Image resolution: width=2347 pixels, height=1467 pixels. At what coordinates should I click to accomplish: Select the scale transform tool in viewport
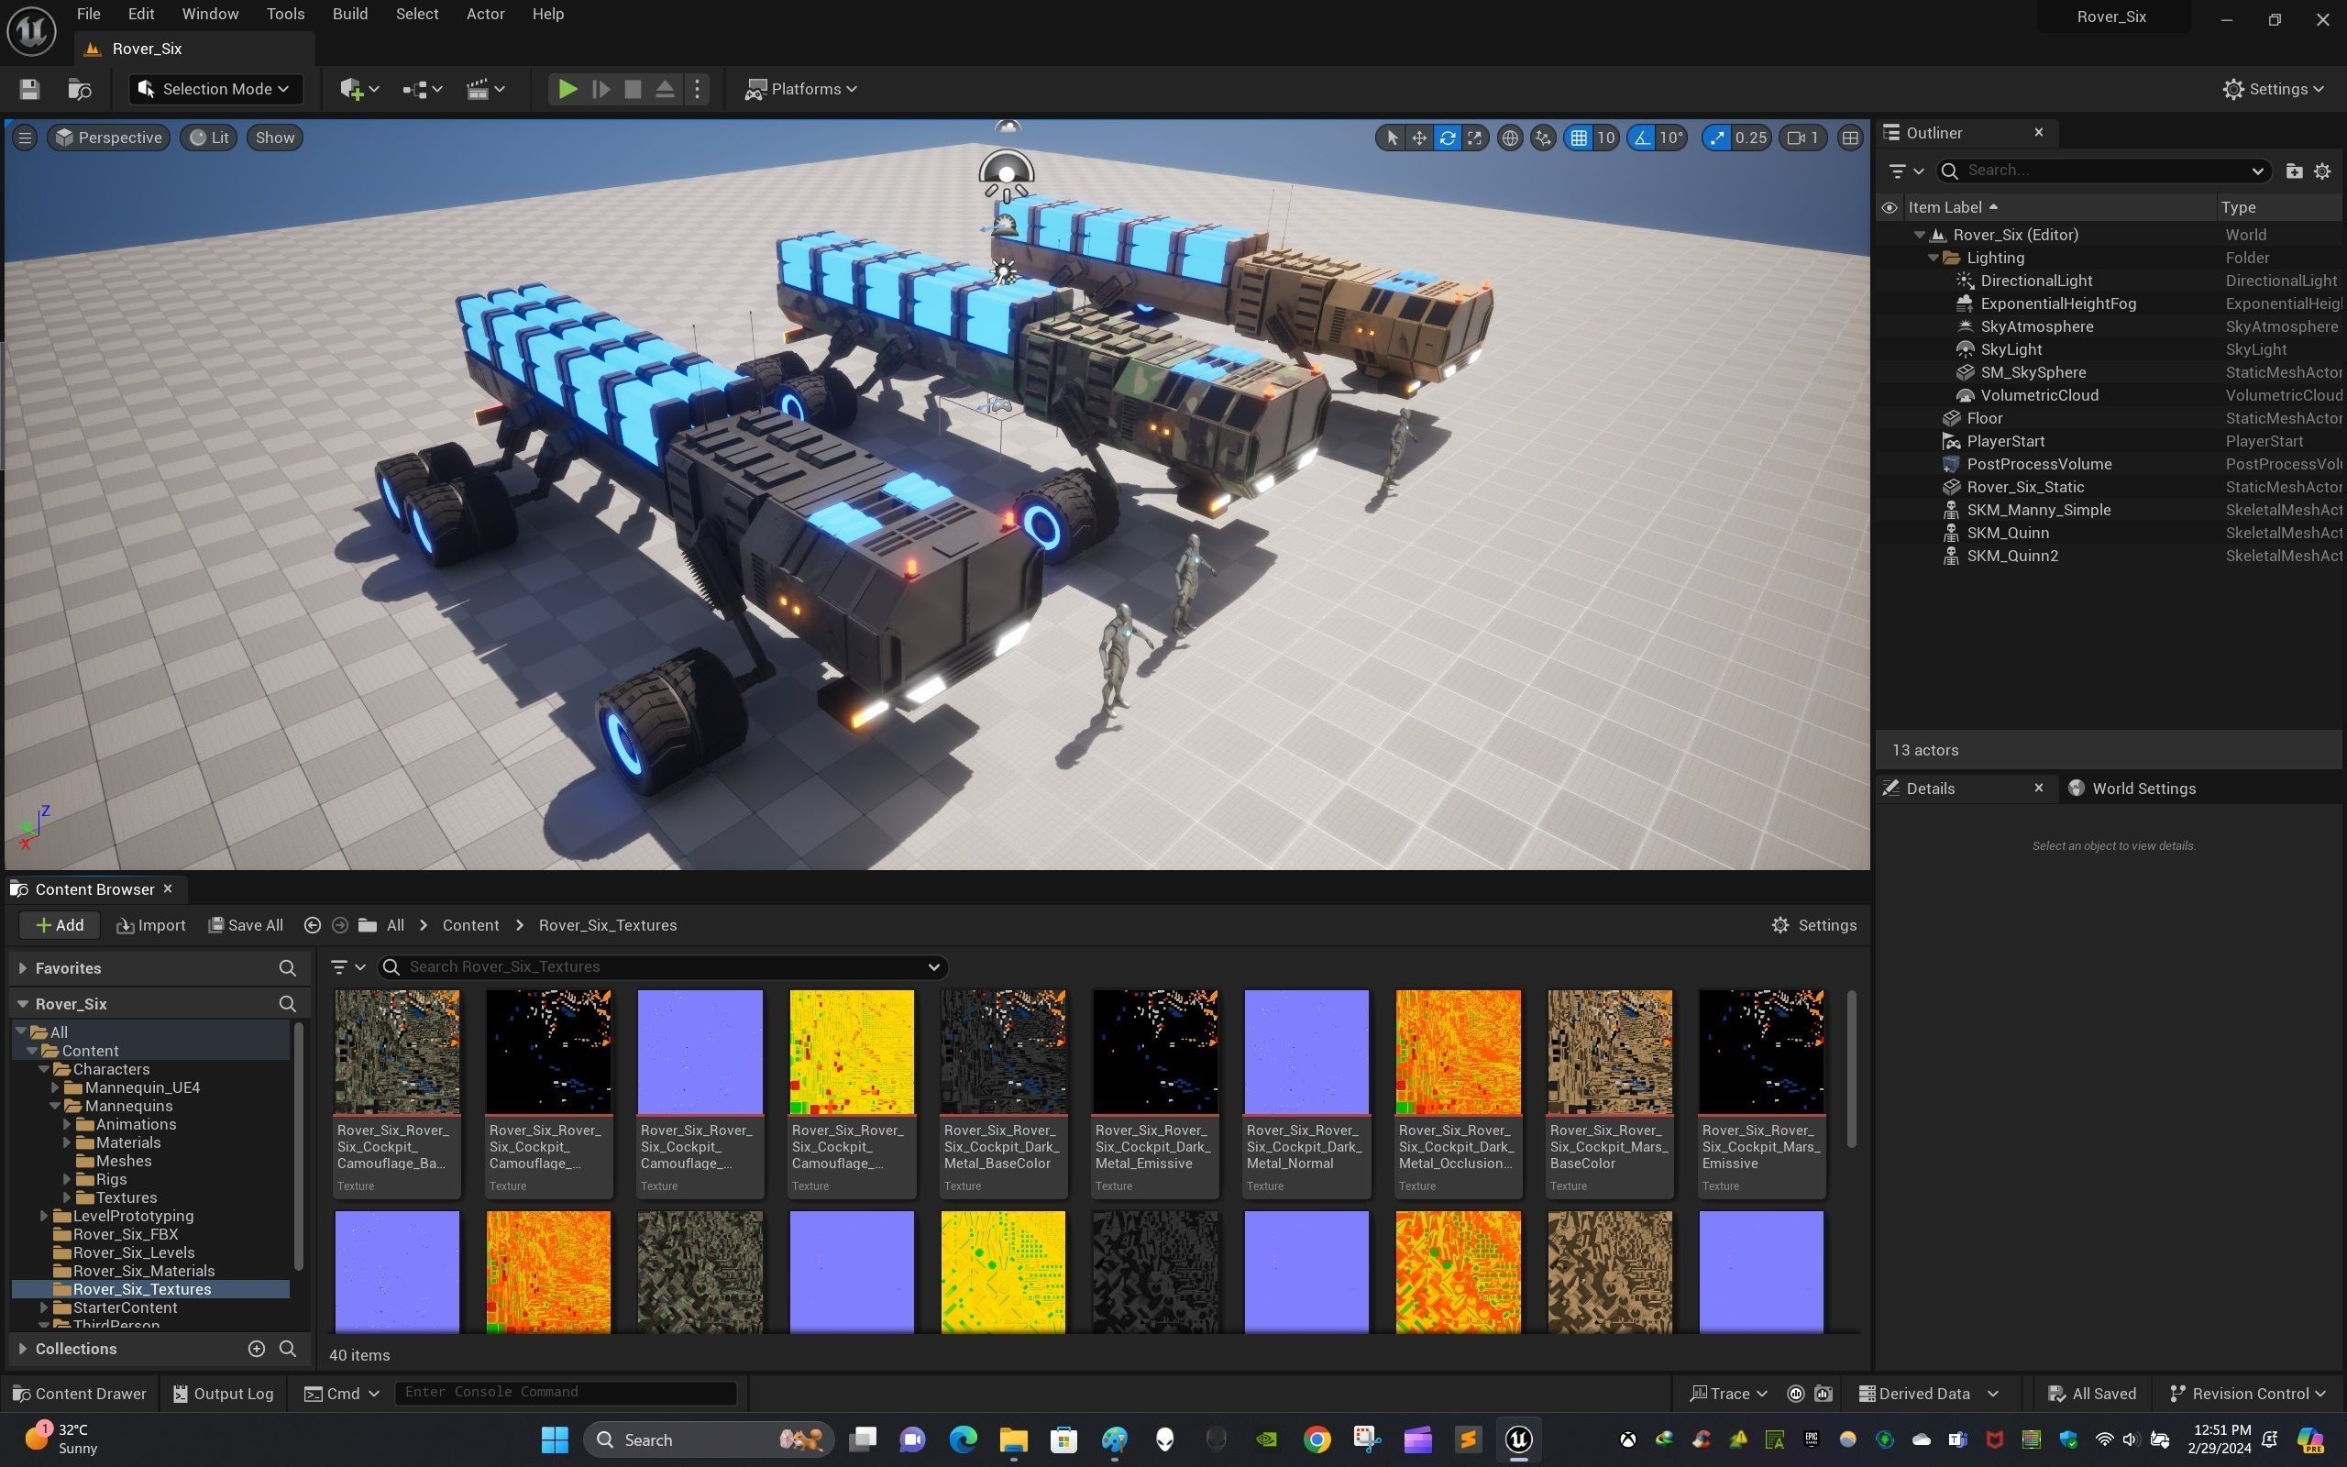pyautogui.click(x=1474, y=138)
